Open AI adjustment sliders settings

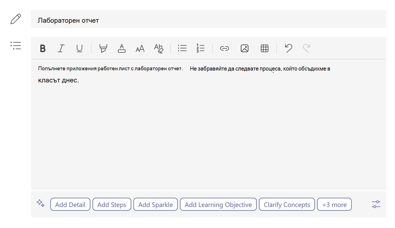coord(376,204)
